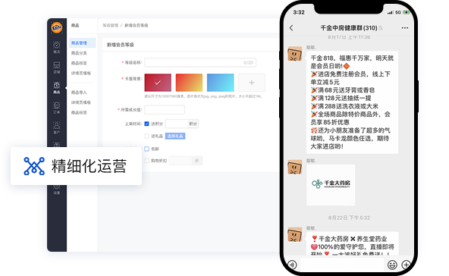Focus the 购物折扣 discount value field

[180, 161]
